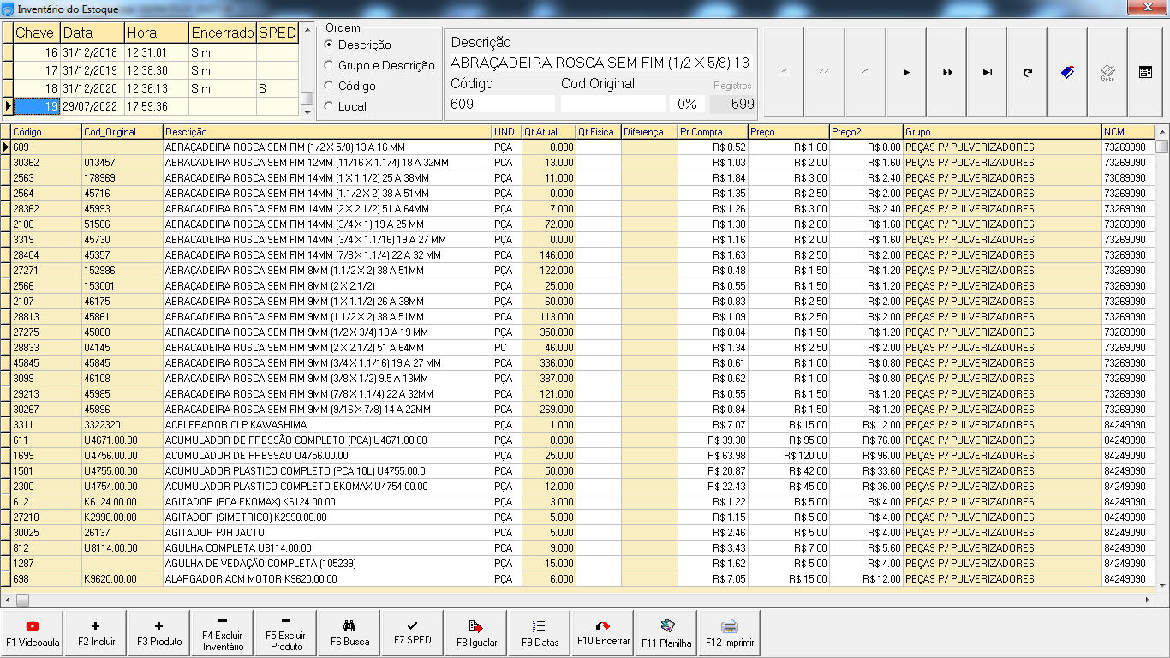Click Descrição column header in grid
Image resolution: width=1170 pixels, height=658 pixels.
point(327,132)
